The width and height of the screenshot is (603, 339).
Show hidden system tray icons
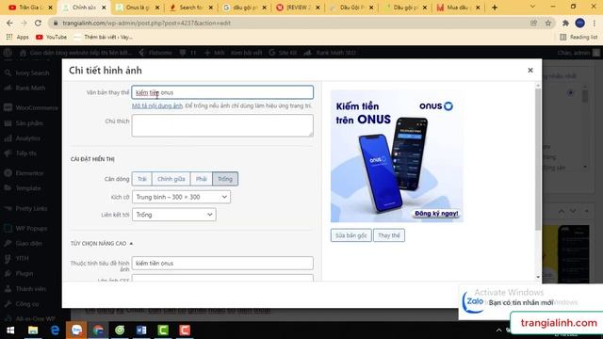coord(498,331)
